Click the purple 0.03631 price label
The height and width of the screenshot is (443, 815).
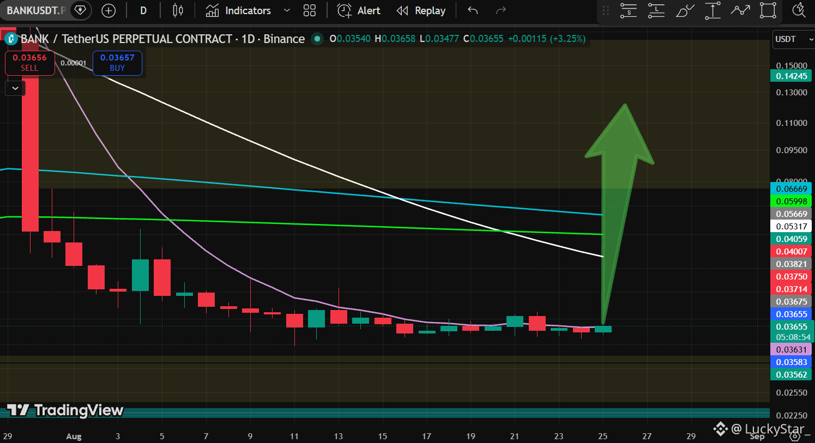792,350
